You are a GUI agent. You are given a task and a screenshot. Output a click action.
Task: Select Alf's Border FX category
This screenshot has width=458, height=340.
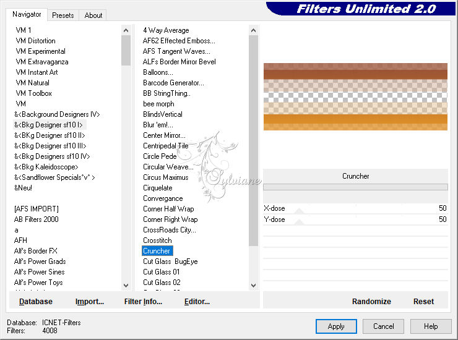tap(36, 251)
